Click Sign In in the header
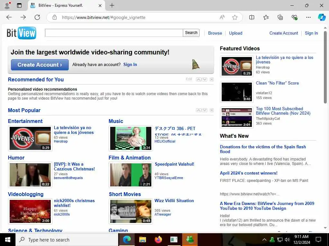 pos(311,33)
